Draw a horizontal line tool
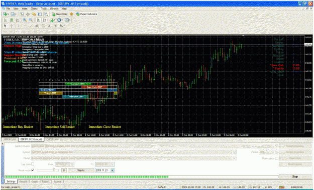The image size is (314, 190). [x=25, y=26]
